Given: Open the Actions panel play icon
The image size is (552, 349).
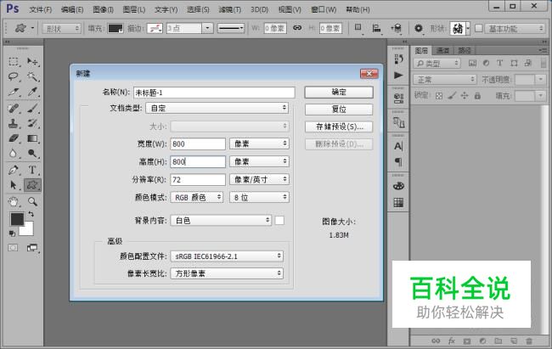Looking at the screenshot, I should 398,75.
